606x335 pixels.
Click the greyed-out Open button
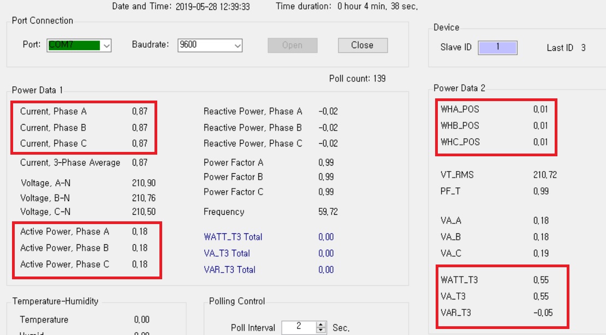click(292, 45)
